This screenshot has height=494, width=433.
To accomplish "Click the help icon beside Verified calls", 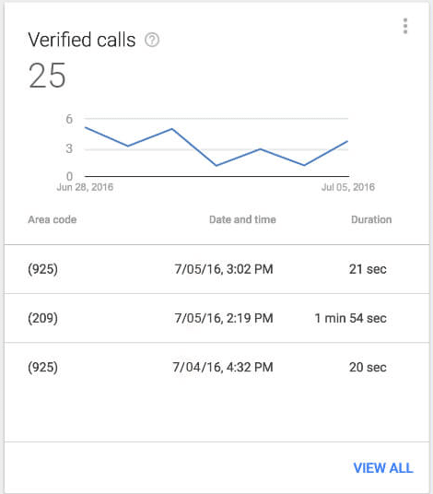I will (152, 40).
